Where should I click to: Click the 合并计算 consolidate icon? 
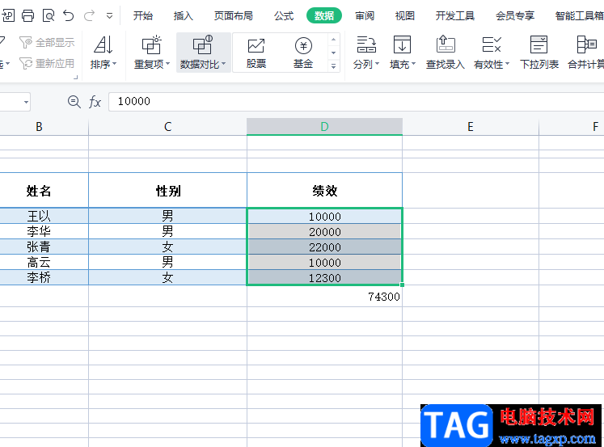pyautogui.click(x=586, y=44)
